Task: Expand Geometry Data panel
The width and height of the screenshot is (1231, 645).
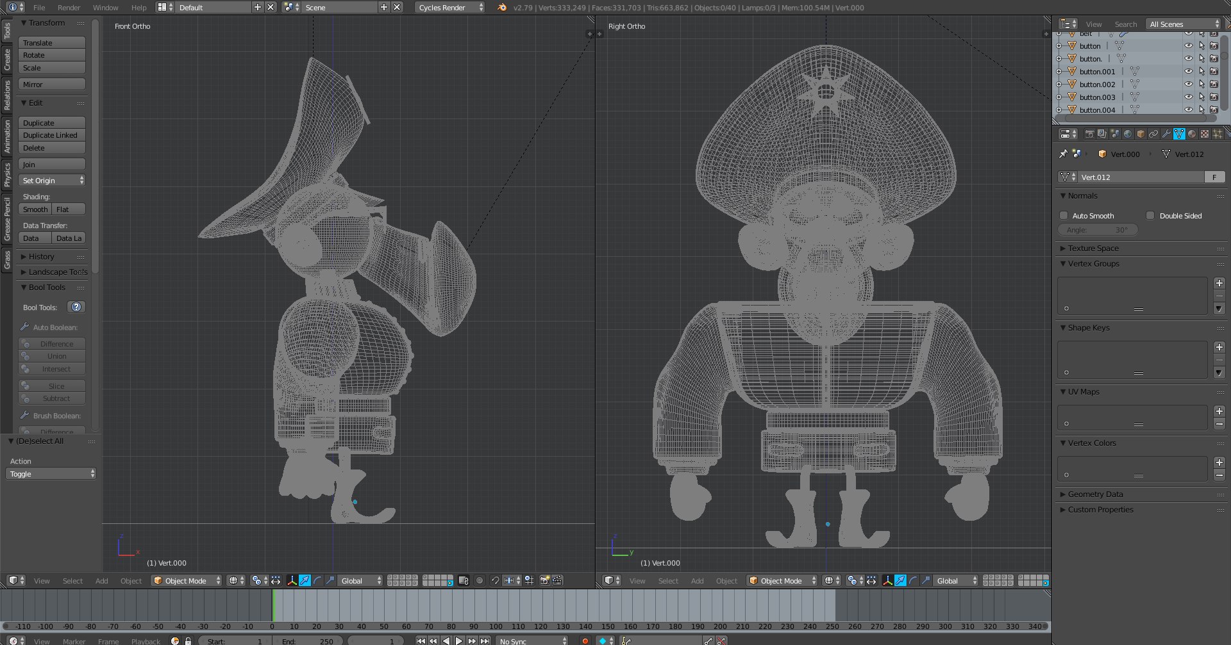Action: tap(1094, 494)
